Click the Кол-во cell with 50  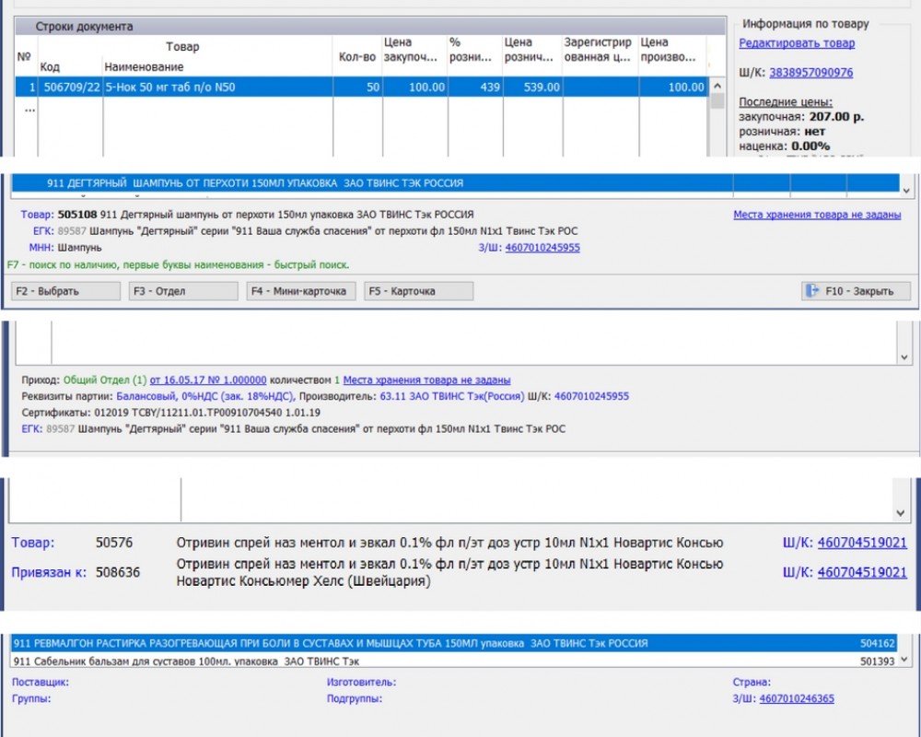pos(357,87)
